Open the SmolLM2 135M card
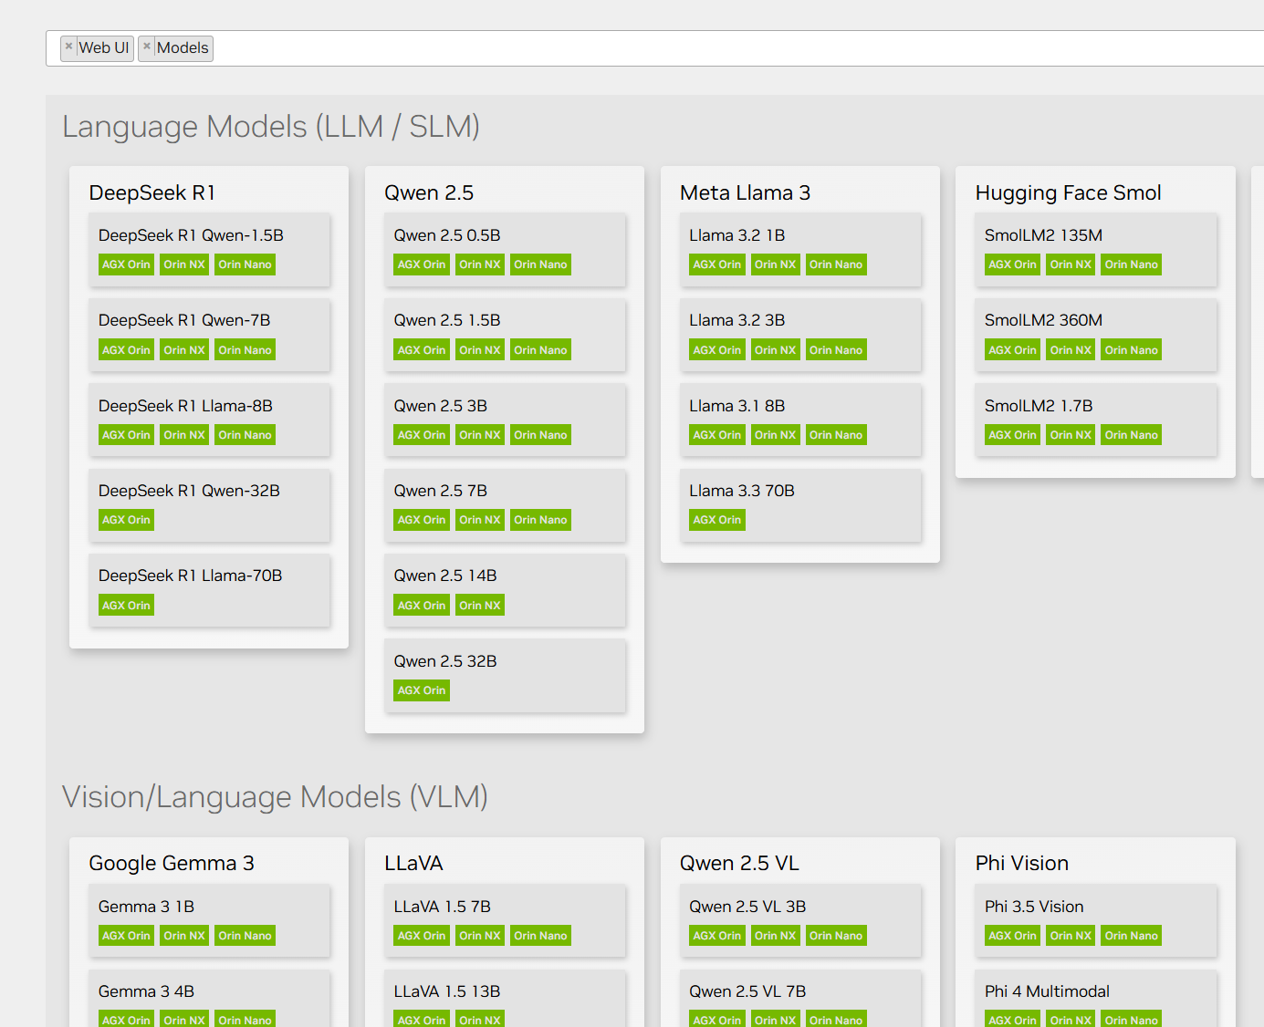Viewport: 1264px width, 1027px height. click(1095, 250)
